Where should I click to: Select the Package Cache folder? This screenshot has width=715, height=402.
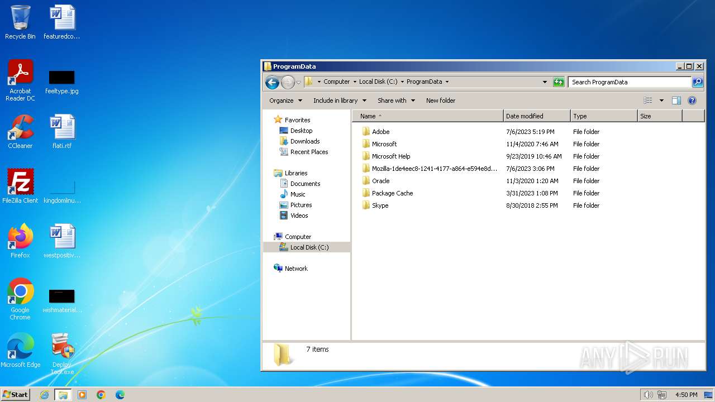pyautogui.click(x=392, y=193)
